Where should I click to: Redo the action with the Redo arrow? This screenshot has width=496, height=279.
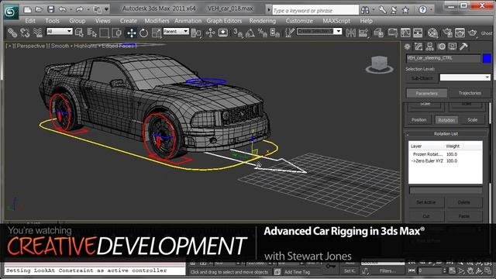79,9
